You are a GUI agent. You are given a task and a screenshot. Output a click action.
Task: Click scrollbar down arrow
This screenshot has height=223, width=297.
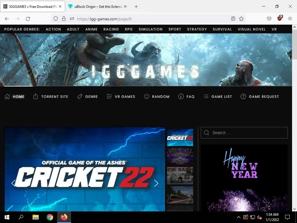(x=294, y=209)
